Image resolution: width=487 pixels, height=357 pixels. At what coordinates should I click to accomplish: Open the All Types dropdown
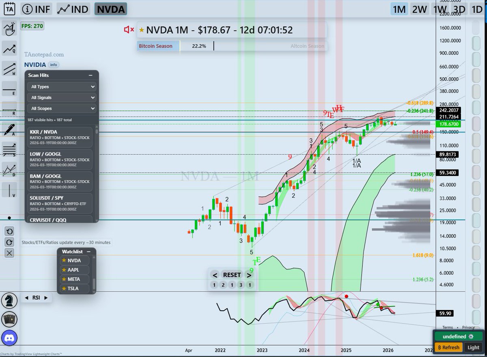pyautogui.click(x=62, y=86)
